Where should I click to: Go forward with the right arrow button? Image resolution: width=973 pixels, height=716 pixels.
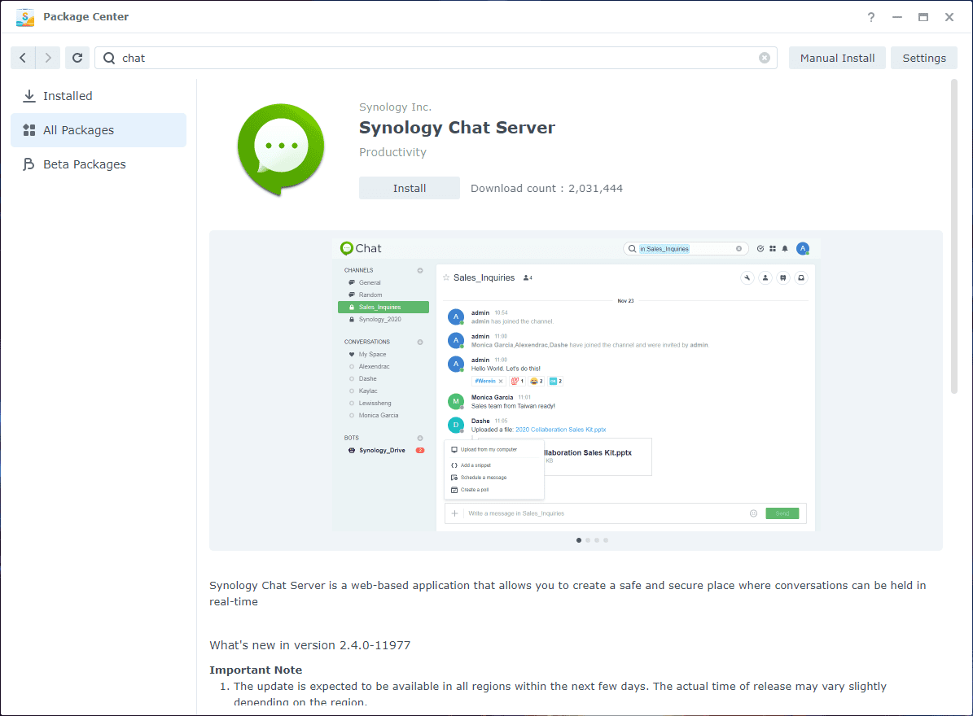[x=48, y=58]
